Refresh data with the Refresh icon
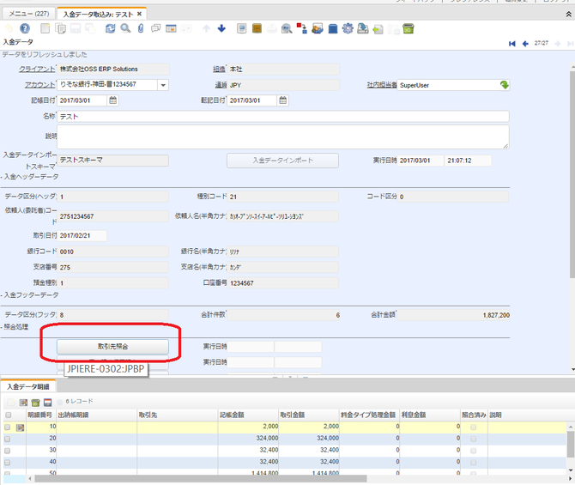 pos(111,28)
